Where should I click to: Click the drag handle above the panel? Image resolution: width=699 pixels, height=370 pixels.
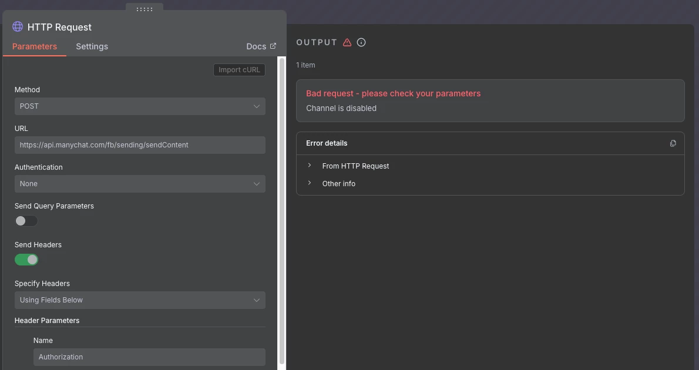coord(144,9)
